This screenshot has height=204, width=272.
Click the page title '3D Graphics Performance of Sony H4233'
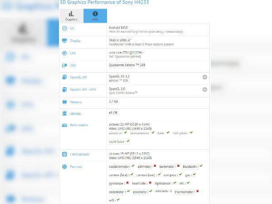click(104, 2)
